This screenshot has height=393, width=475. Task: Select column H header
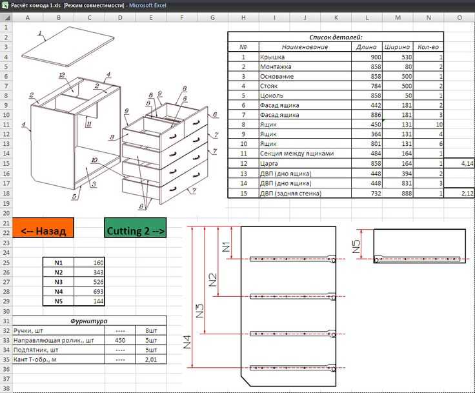click(x=243, y=18)
